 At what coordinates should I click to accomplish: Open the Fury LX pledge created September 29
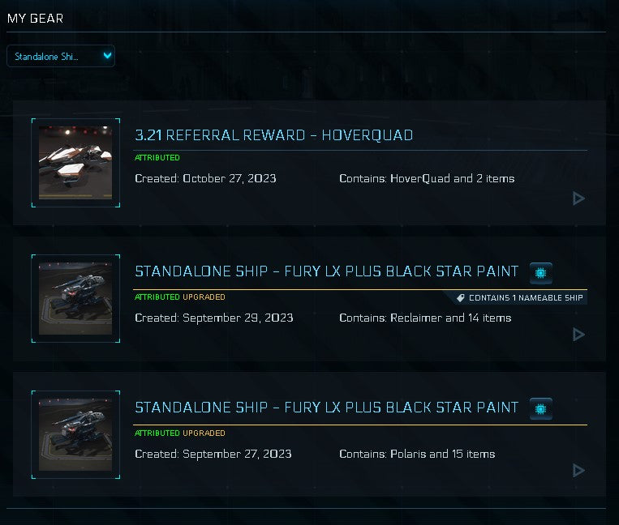point(326,271)
